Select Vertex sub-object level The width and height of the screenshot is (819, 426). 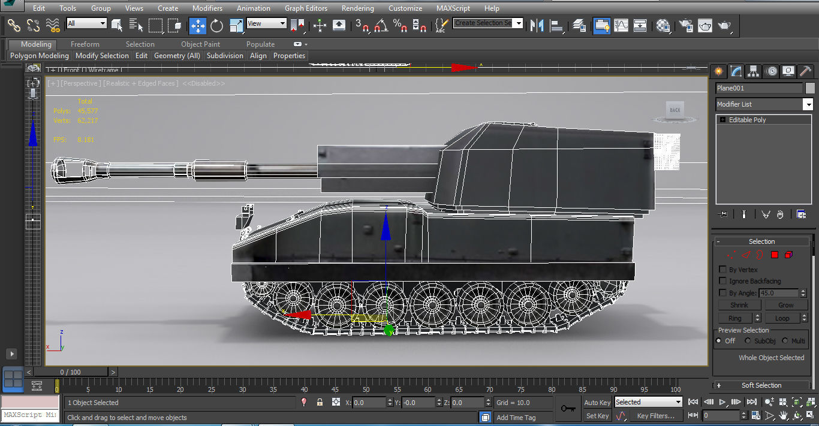pyautogui.click(x=730, y=255)
